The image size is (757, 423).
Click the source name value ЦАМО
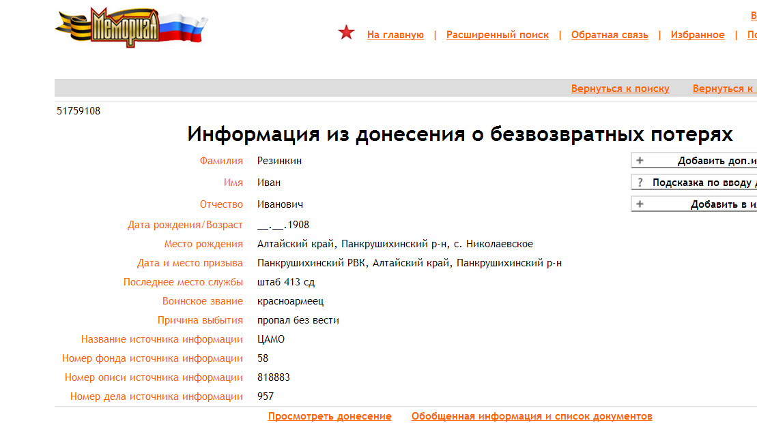click(271, 339)
